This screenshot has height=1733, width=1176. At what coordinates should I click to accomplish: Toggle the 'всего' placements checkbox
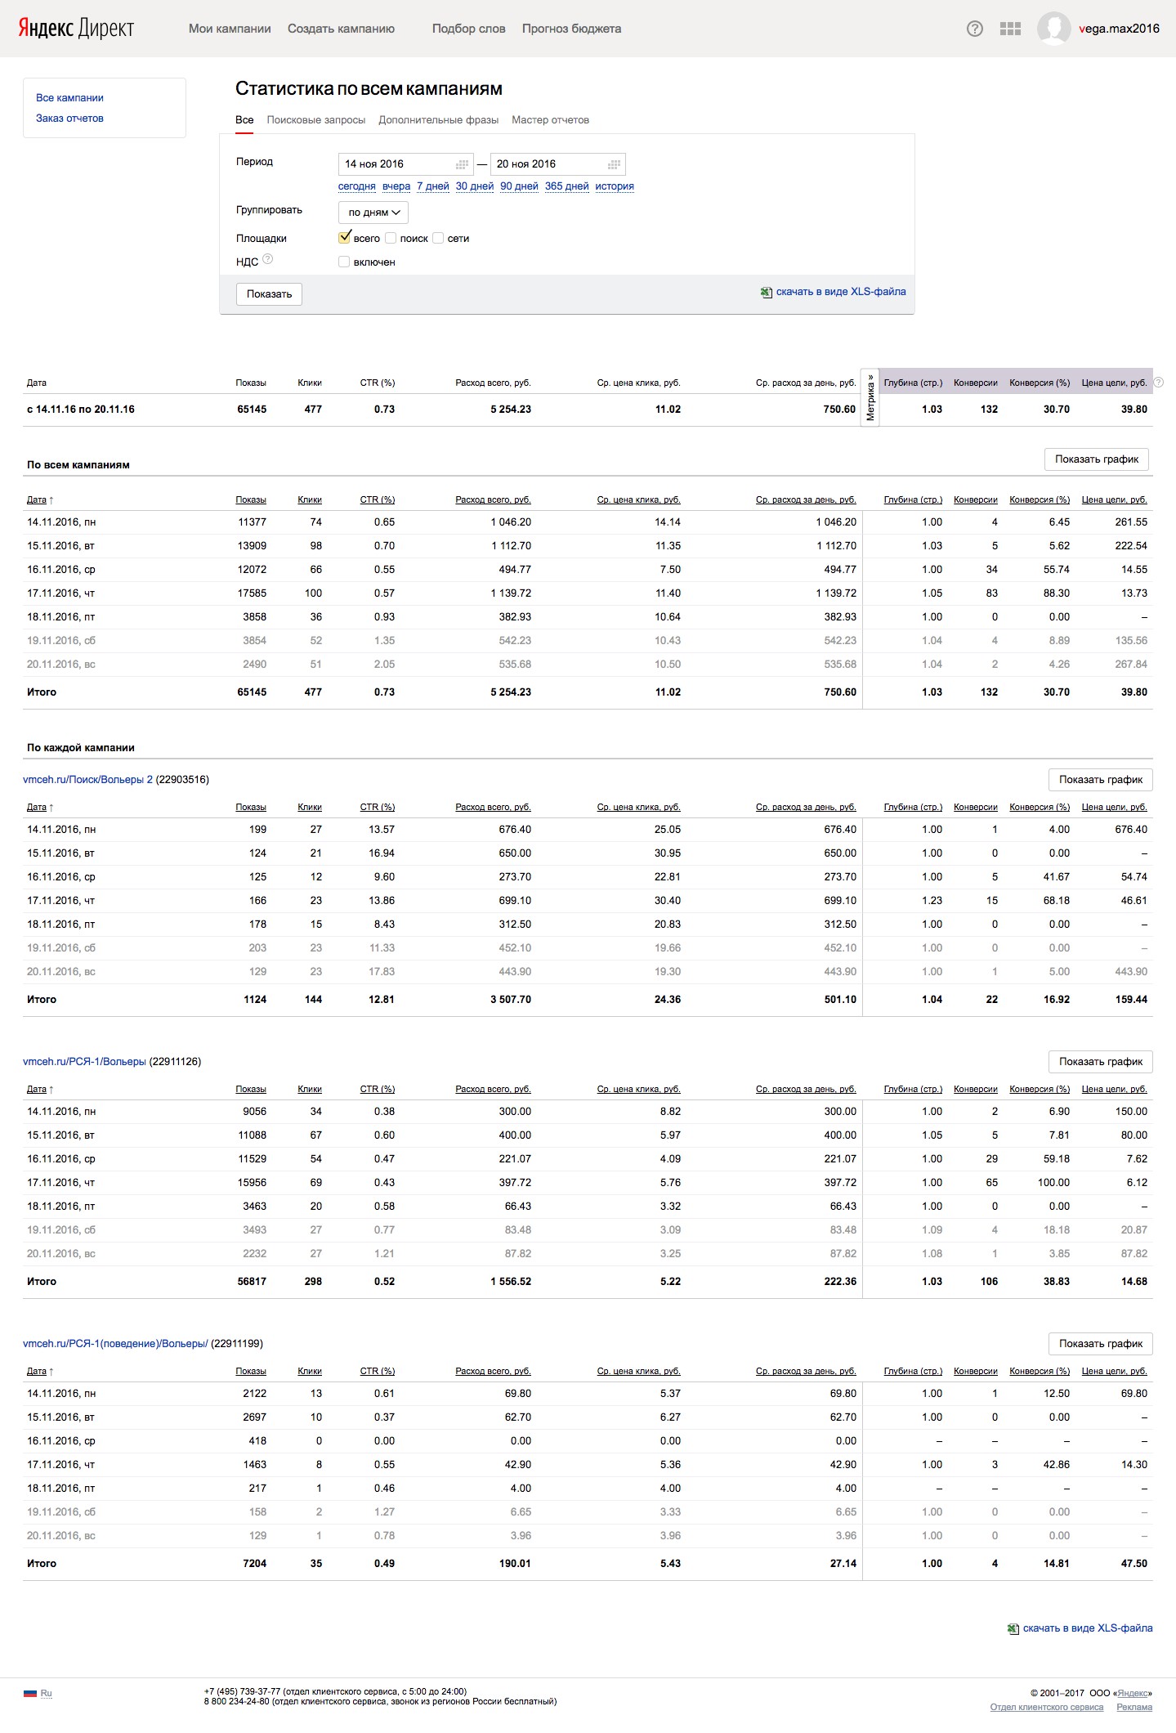pyautogui.click(x=344, y=238)
